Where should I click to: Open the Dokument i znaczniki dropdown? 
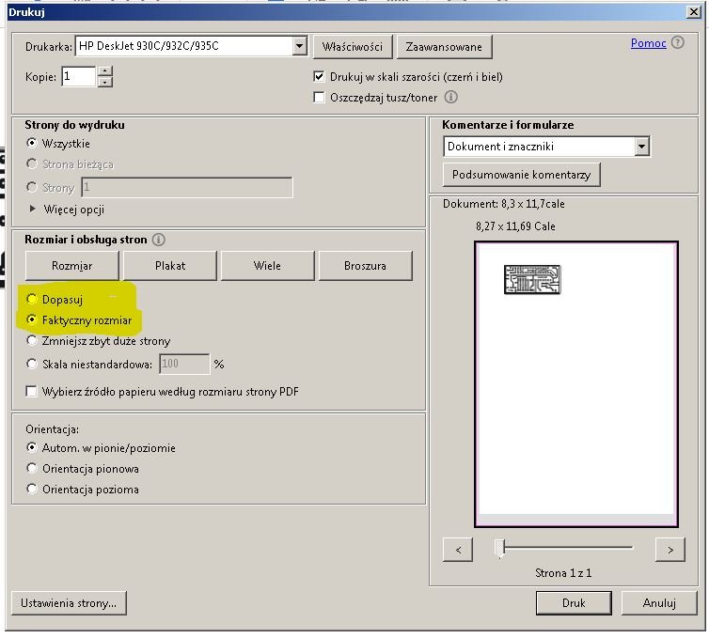(x=641, y=147)
